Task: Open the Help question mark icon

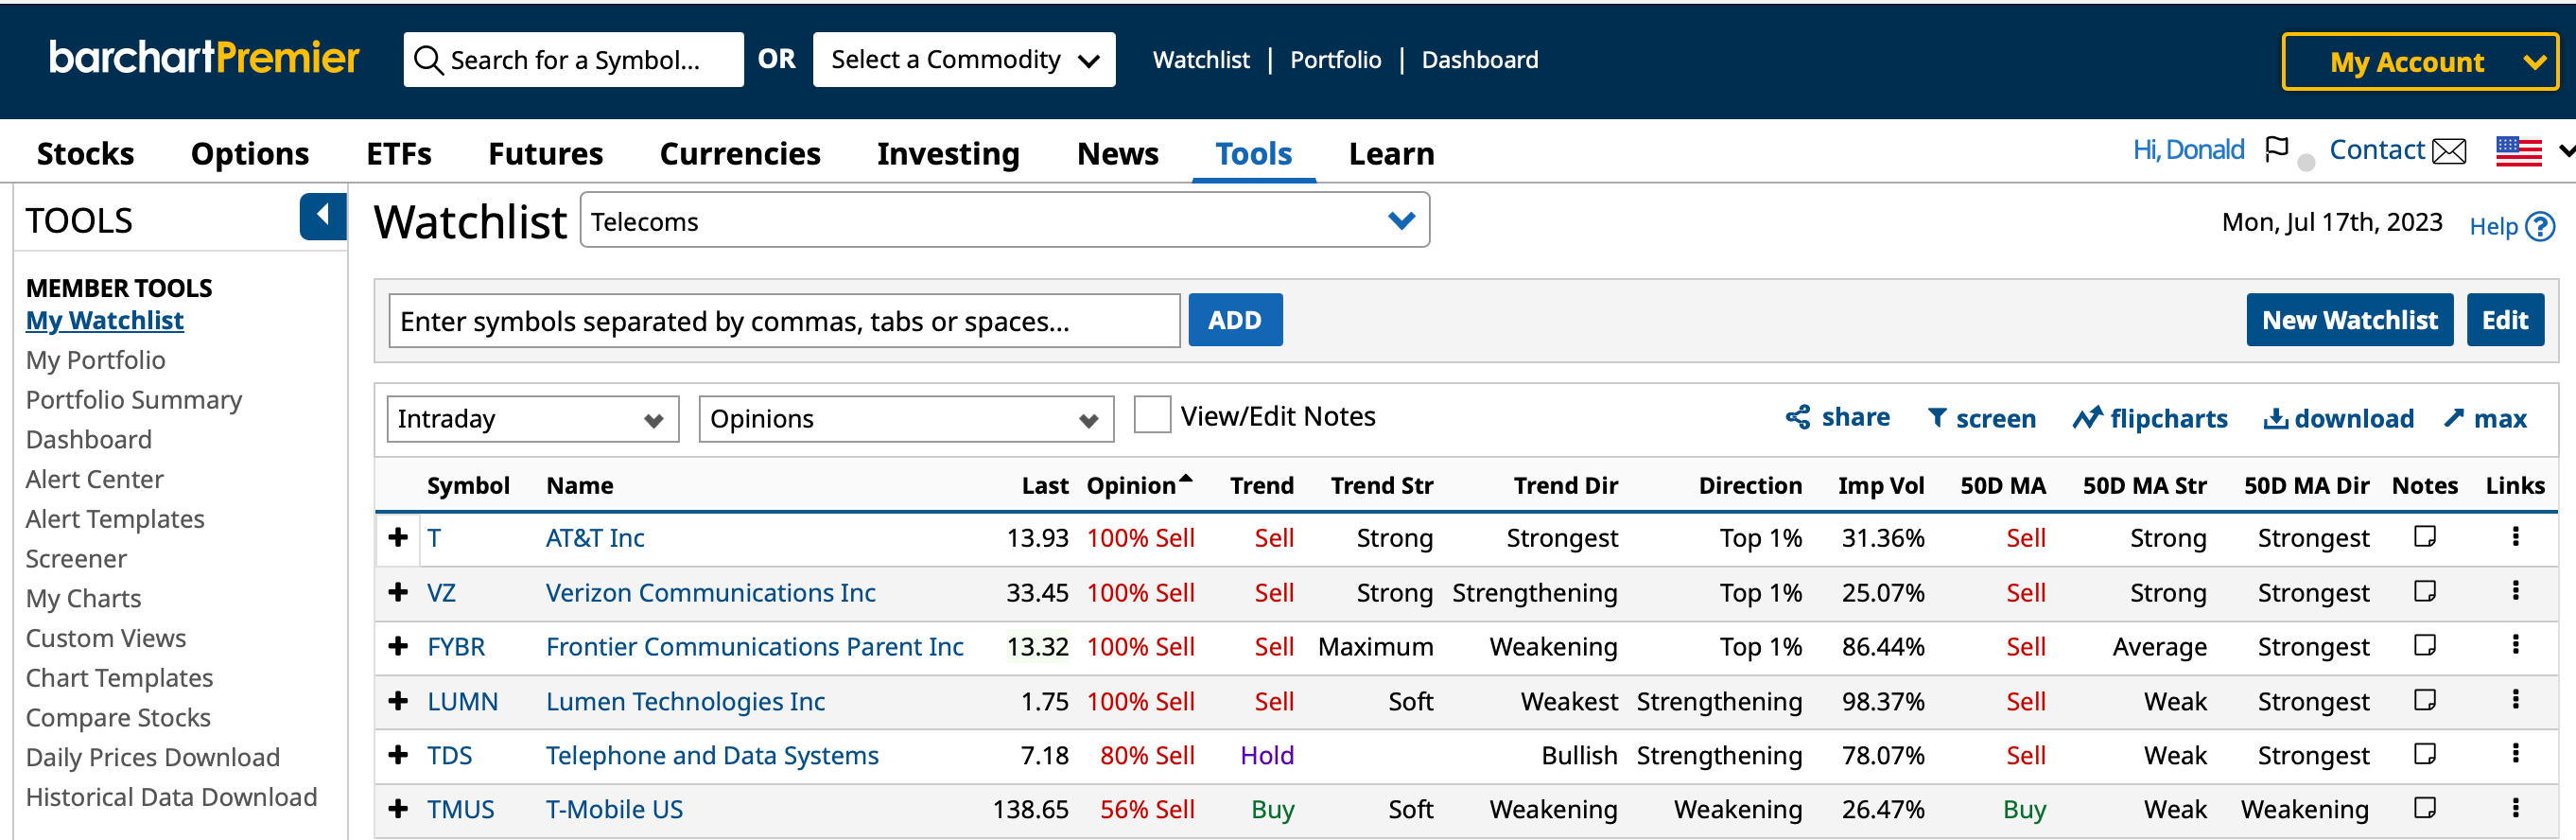Action: pos(2540,227)
